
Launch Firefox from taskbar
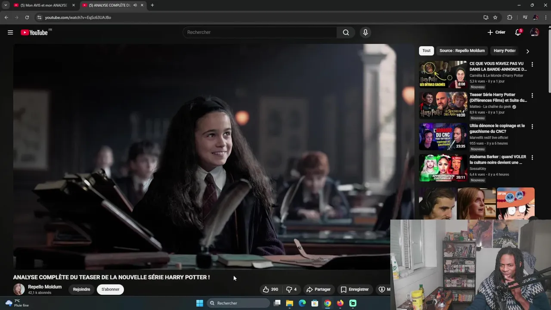[340, 303]
